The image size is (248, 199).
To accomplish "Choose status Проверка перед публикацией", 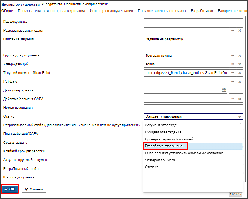I will (193, 139).
